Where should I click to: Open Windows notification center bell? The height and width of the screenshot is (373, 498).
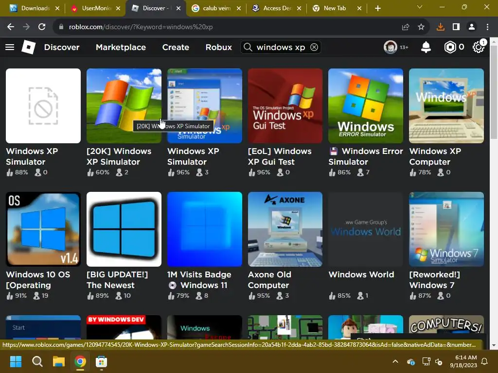point(485,361)
